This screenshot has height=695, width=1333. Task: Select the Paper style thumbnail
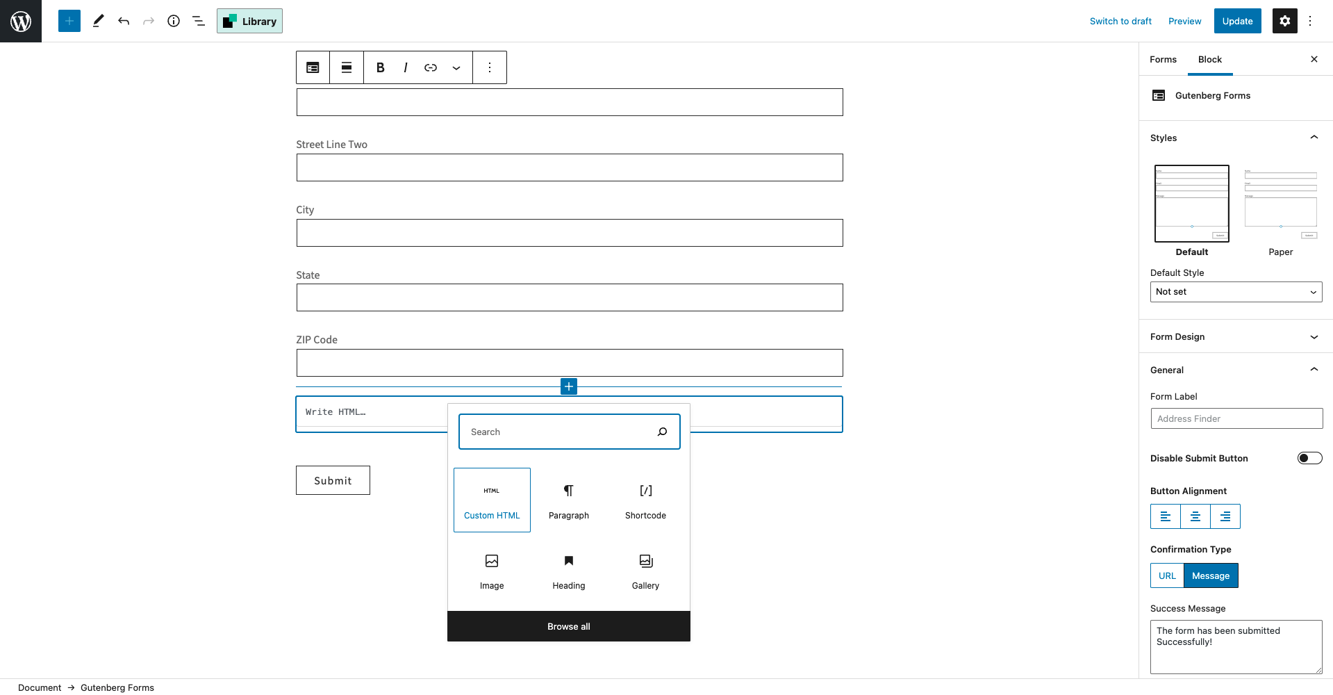point(1280,203)
